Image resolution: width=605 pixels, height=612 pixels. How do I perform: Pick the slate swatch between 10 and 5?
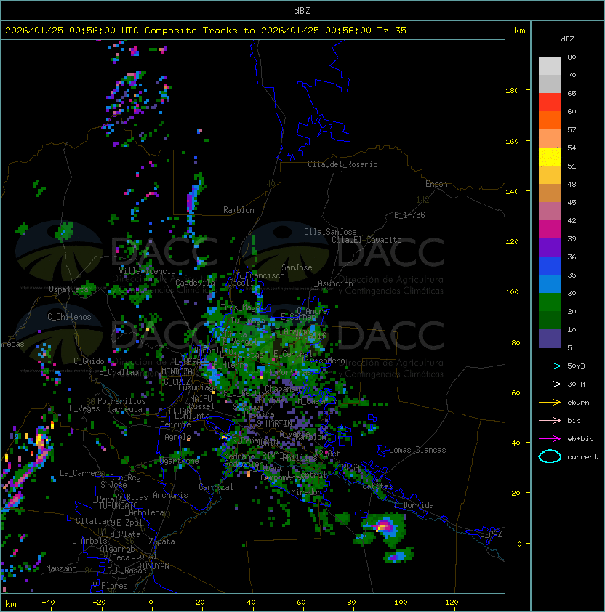pos(550,339)
